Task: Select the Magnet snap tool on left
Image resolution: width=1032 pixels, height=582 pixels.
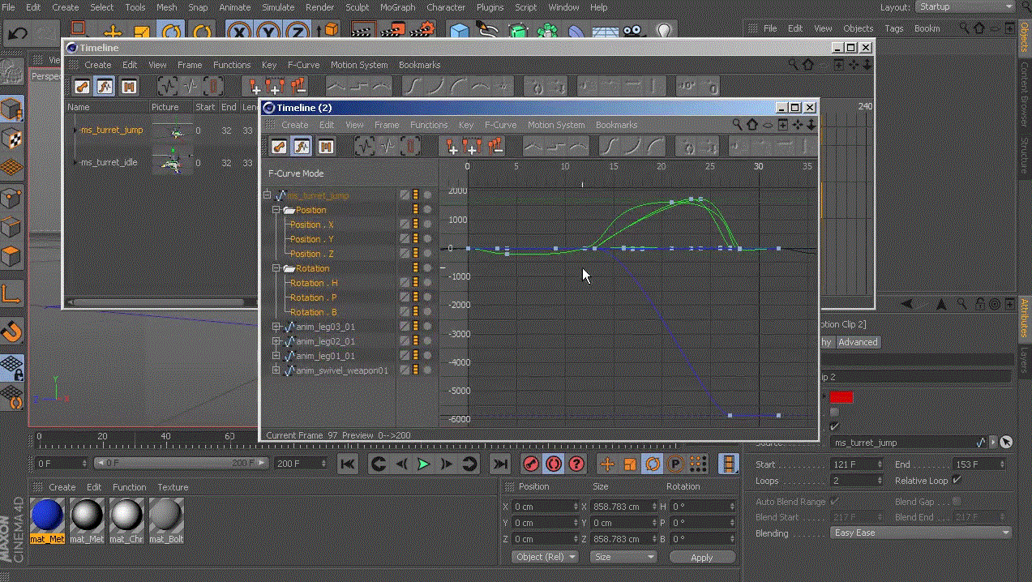Action: click(x=11, y=332)
